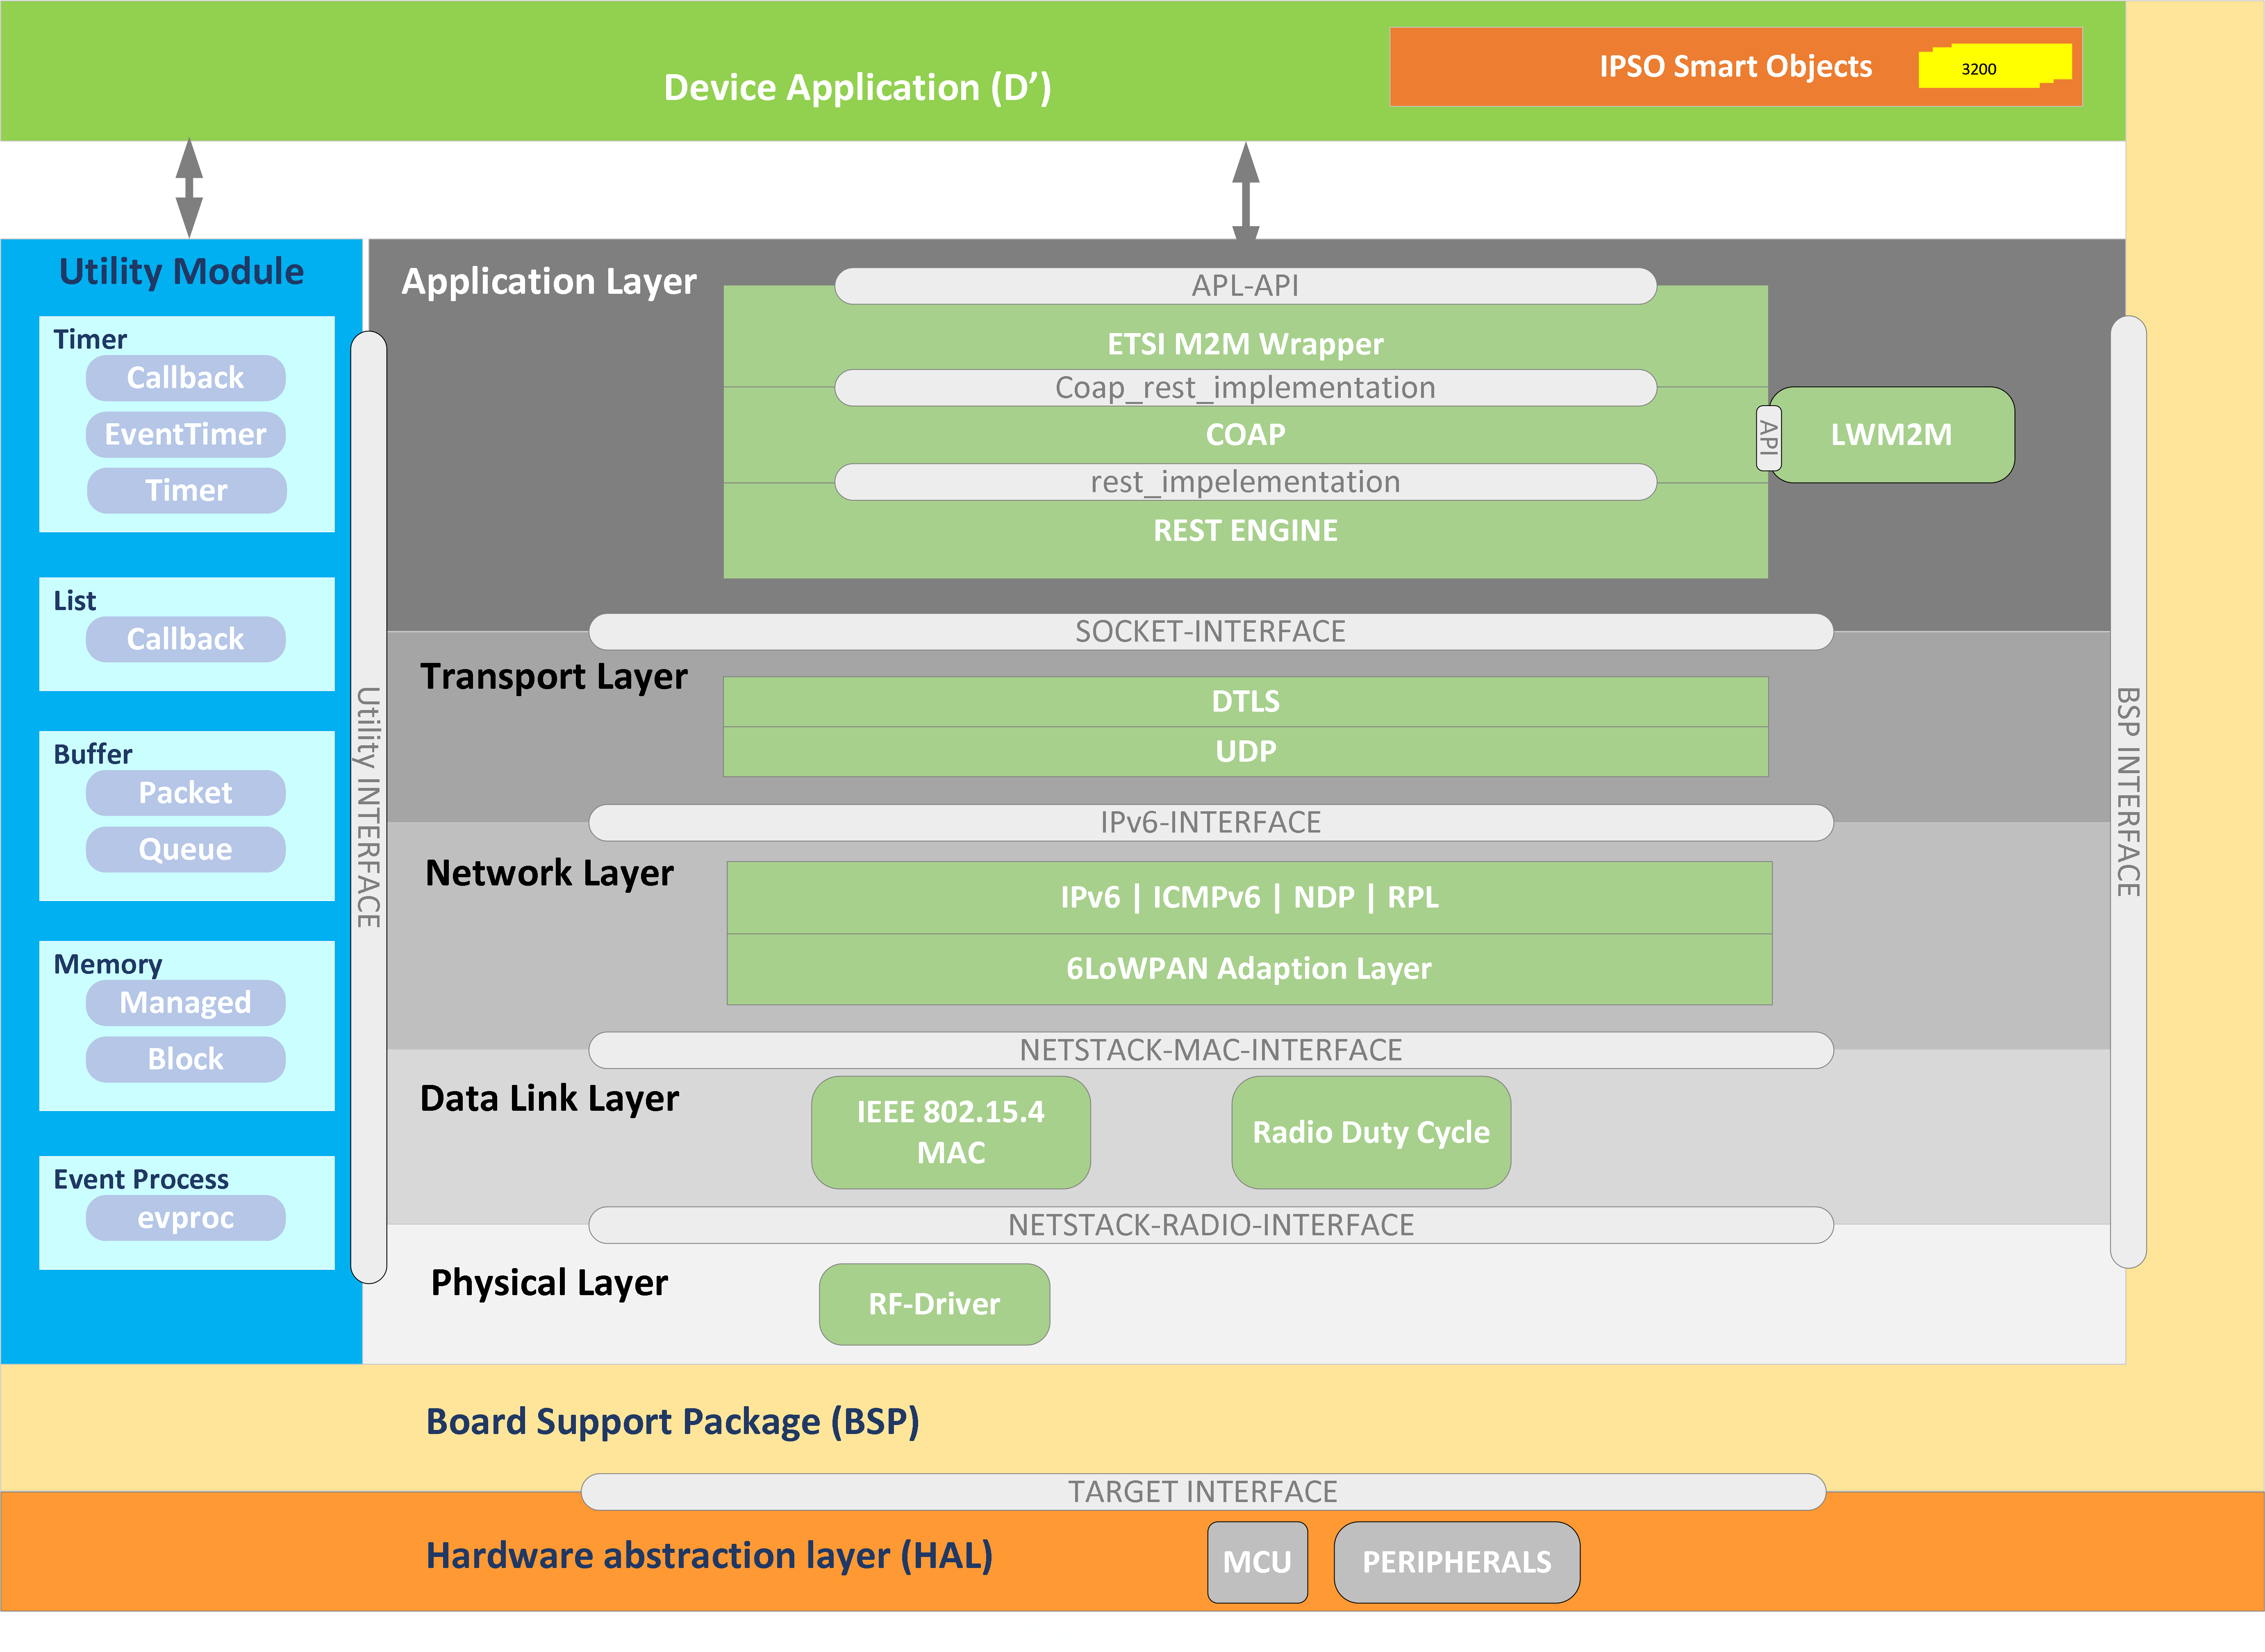
Task: Select the PERIPHERALS block
Action: click(1457, 1561)
